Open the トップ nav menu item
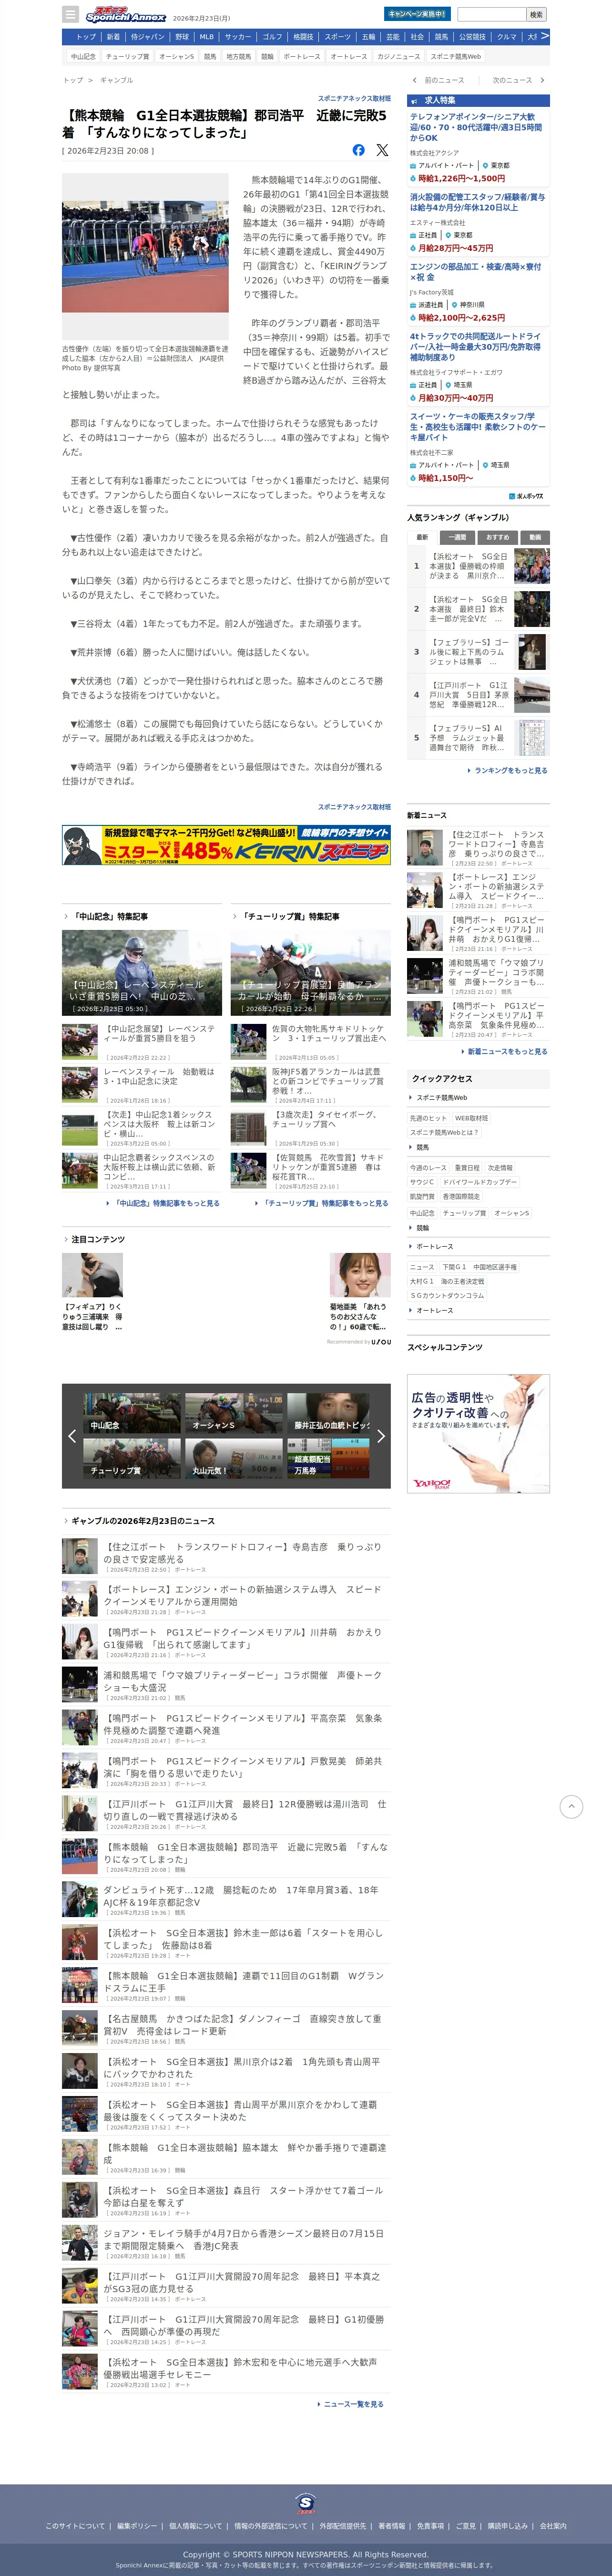The height and width of the screenshot is (2576, 612). pyautogui.click(x=86, y=37)
